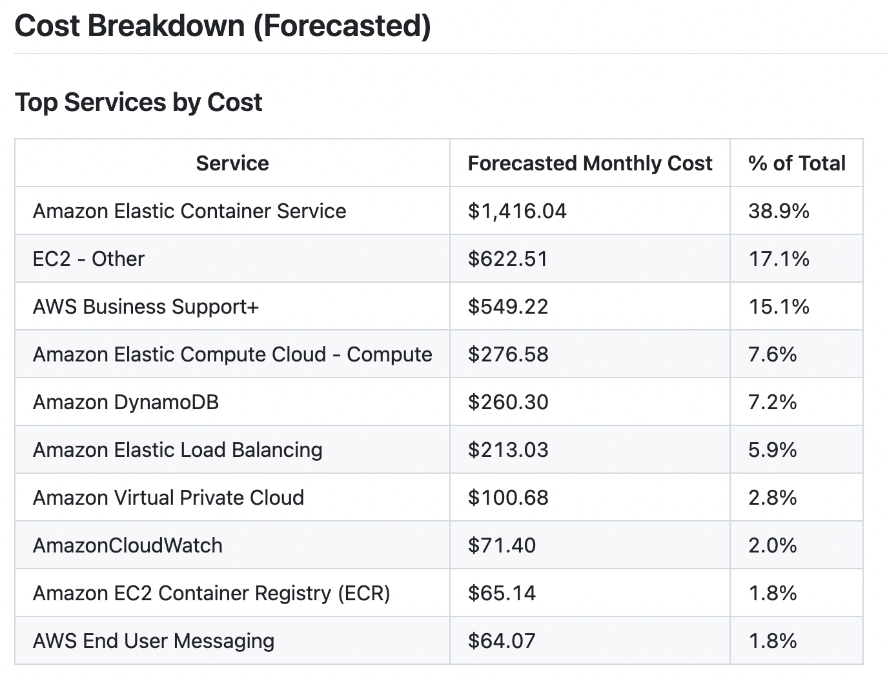The width and height of the screenshot is (887, 679).
Task: Click the Amazon EC2 Container Registry (ECR) entry
Action: [x=212, y=593]
